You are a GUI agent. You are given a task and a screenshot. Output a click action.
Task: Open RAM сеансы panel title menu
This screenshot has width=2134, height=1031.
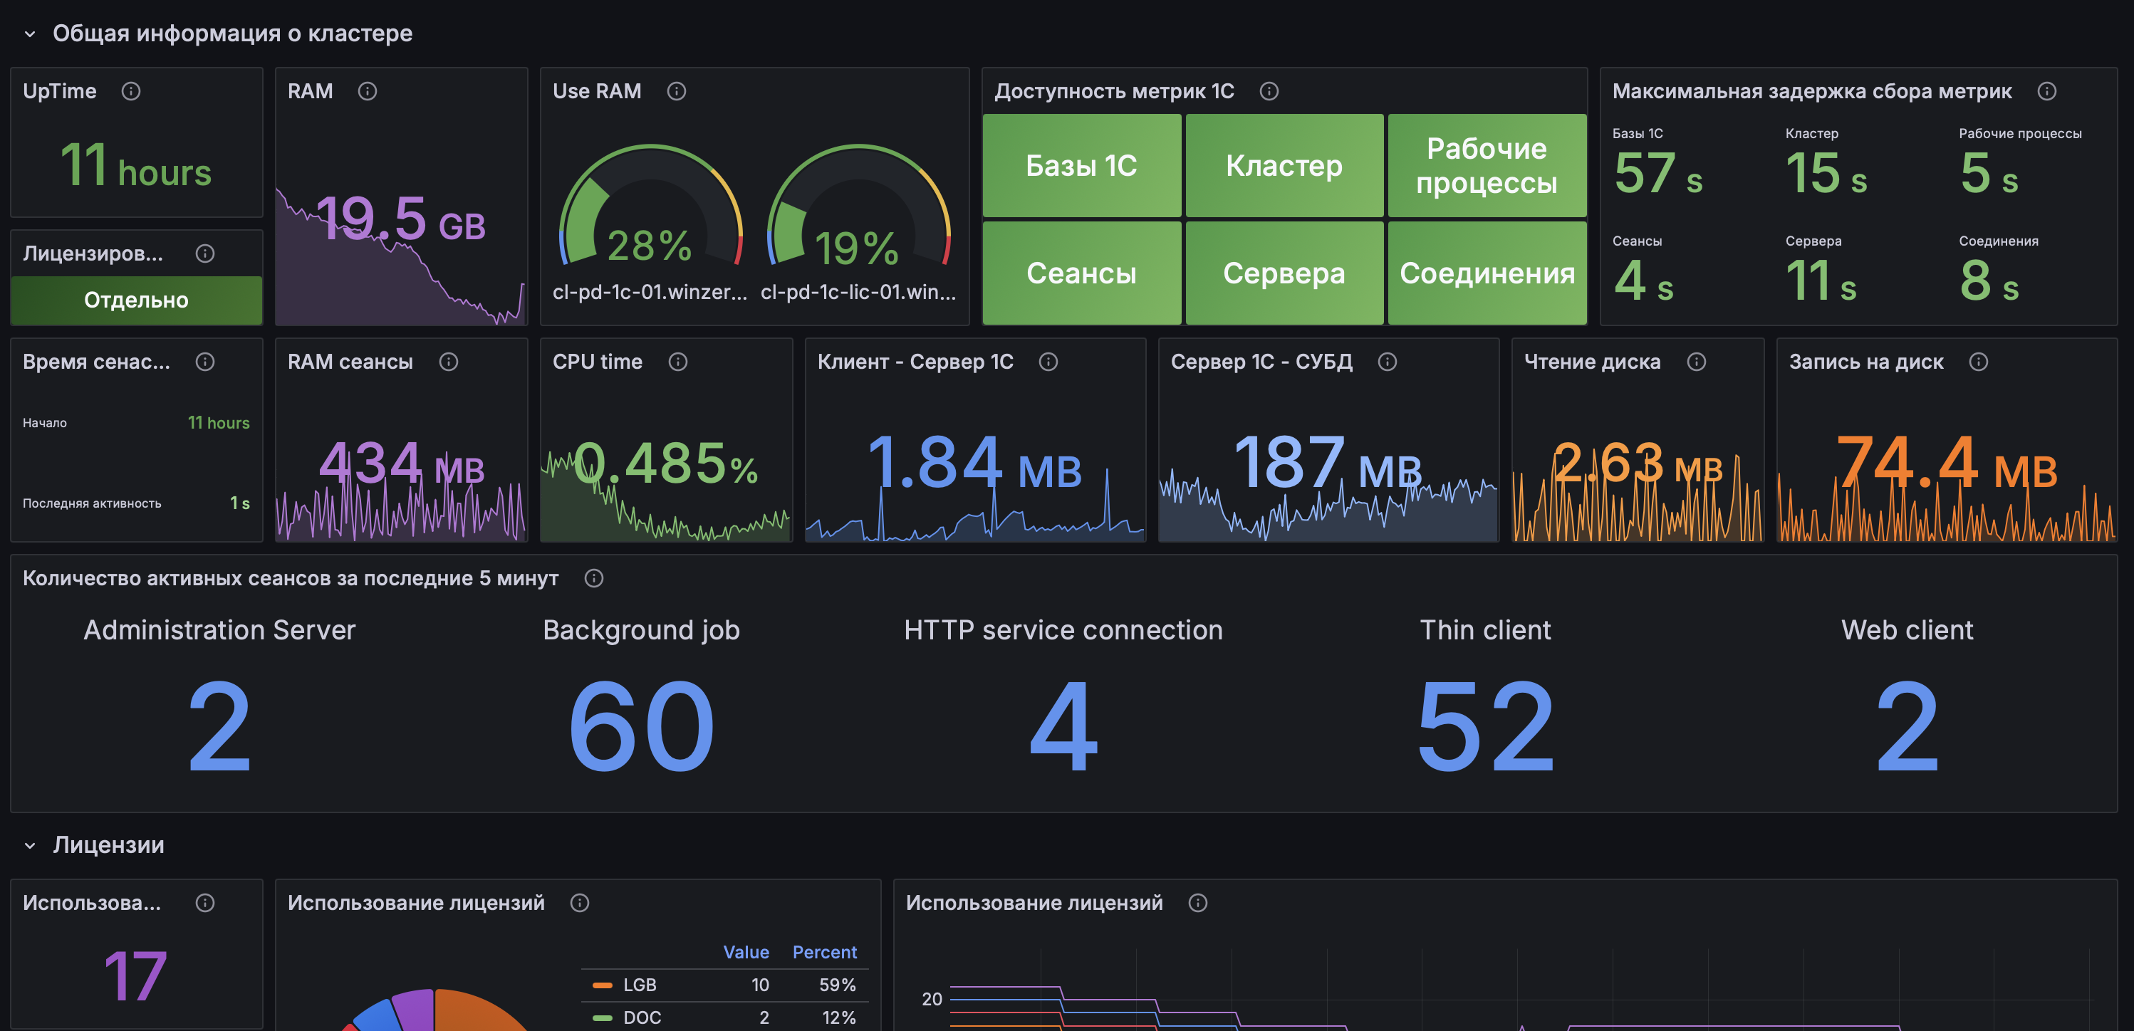(350, 362)
